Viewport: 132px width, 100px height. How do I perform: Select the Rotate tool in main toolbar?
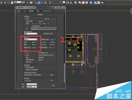[8, 3]
